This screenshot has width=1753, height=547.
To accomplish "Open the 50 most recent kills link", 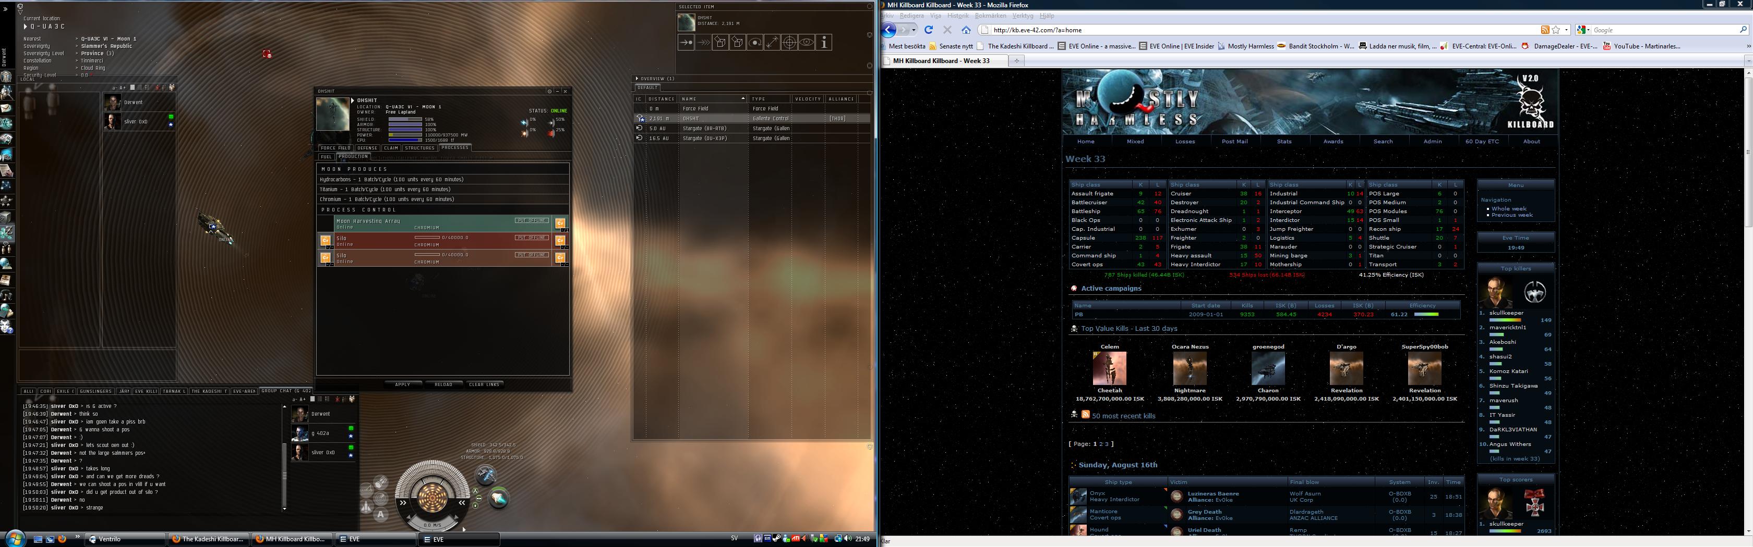I will [x=1123, y=416].
